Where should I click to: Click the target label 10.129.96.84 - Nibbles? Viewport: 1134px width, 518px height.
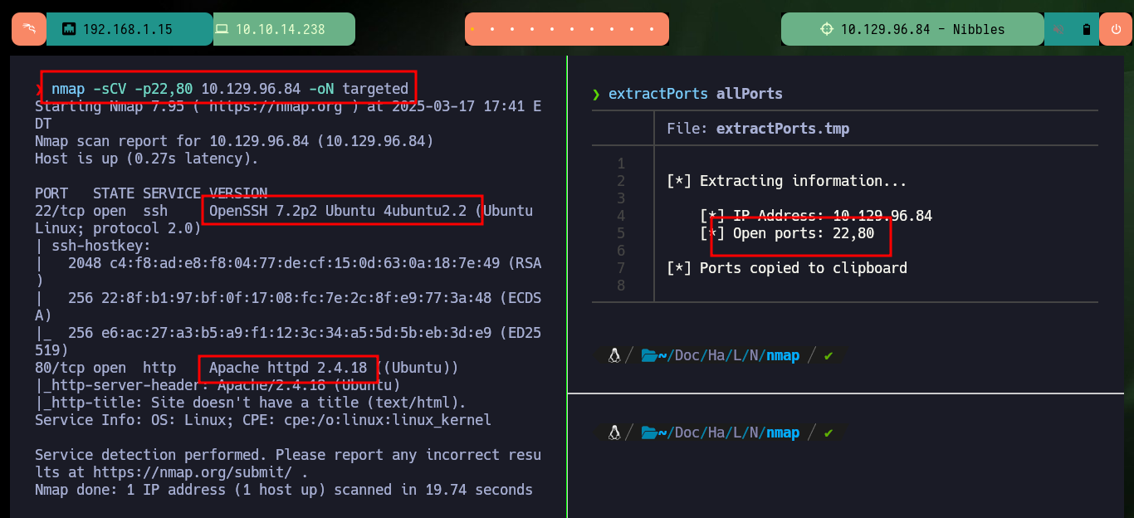click(x=922, y=29)
